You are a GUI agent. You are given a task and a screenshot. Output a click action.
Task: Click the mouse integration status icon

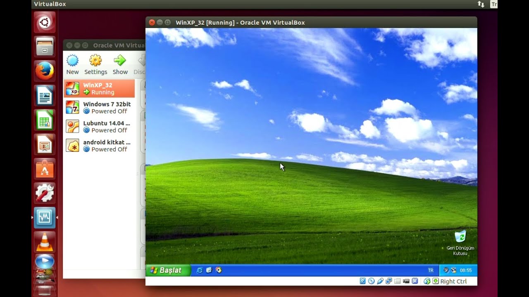click(x=427, y=281)
